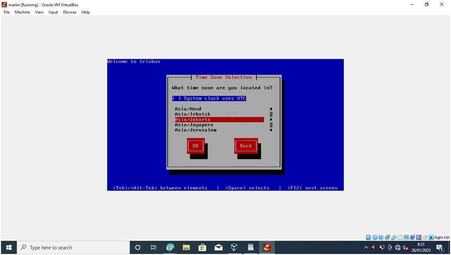The width and height of the screenshot is (451, 255).
Task: Open the Input menu
Action: tap(53, 12)
